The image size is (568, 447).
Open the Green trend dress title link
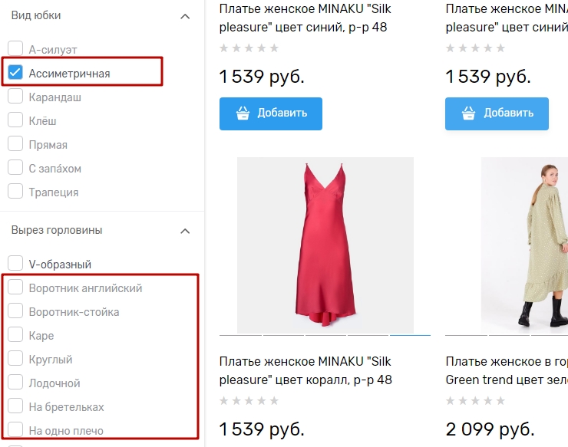507,370
